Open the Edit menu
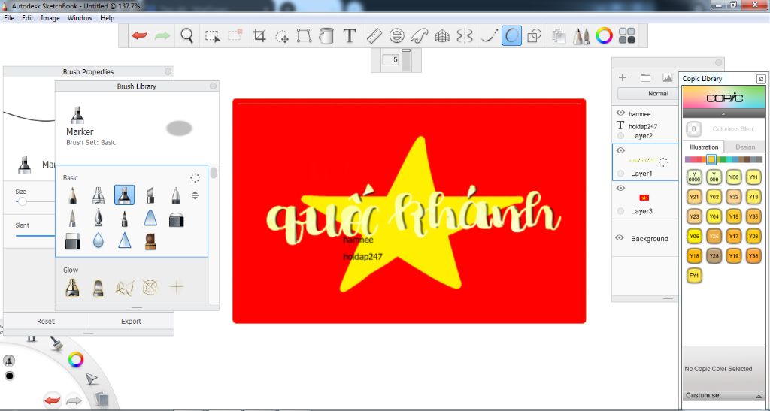The width and height of the screenshot is (770, 411). (x=28, y=17)
